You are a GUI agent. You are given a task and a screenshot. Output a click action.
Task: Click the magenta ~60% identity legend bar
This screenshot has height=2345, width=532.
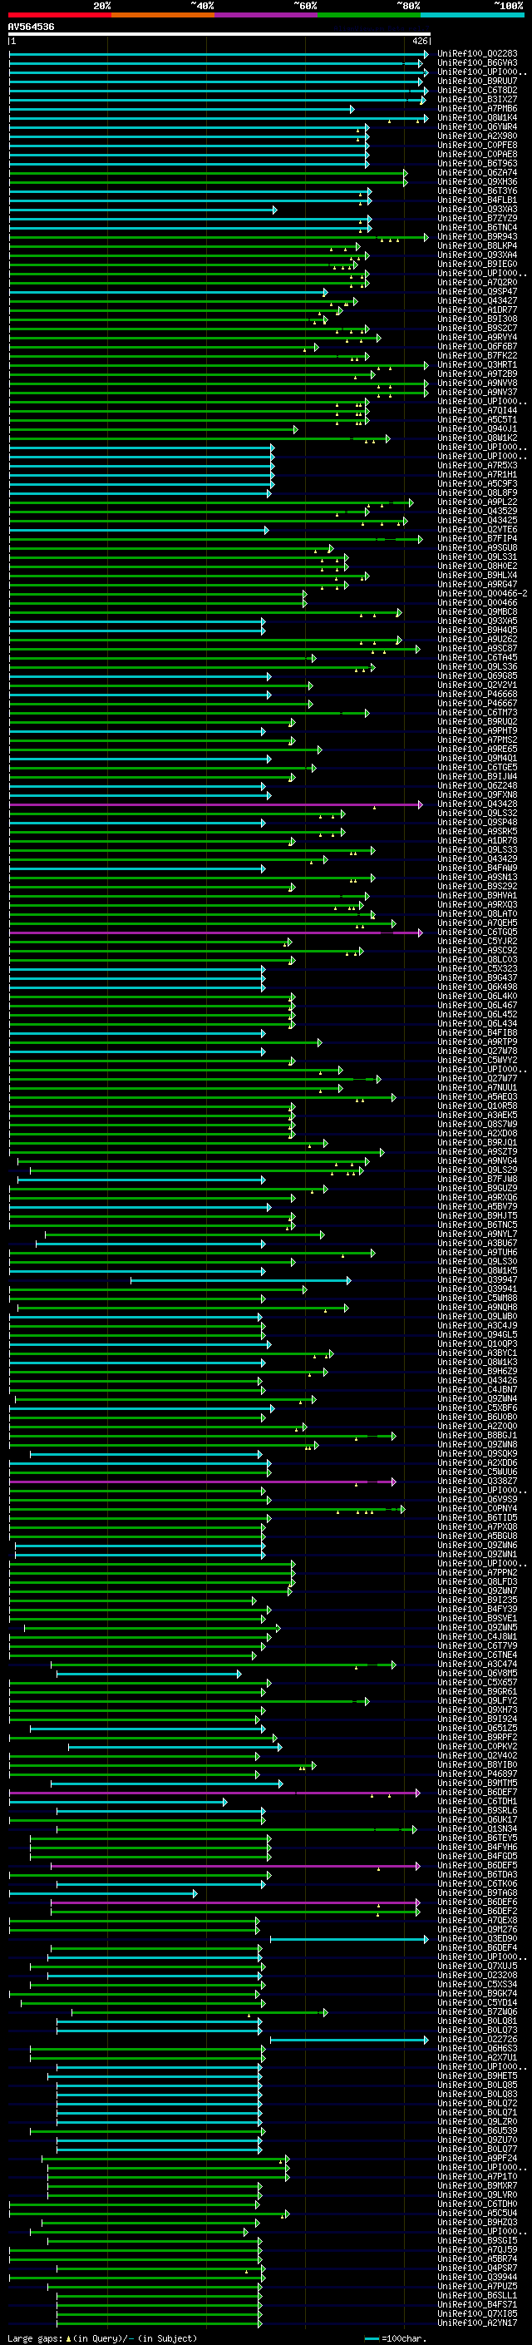click(x=267, y=15)
